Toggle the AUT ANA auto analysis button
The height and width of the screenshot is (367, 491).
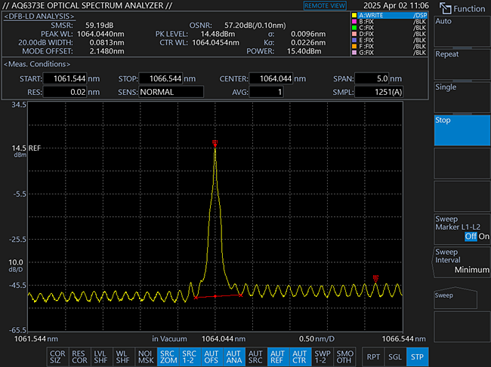pos(233,356)
